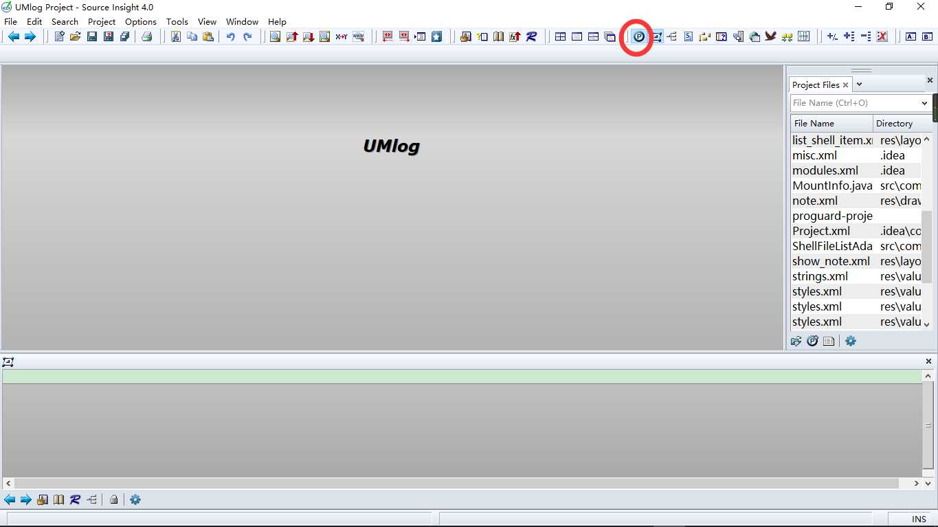Open the Help menu
The image size is (938, 527).
[277, 21]
